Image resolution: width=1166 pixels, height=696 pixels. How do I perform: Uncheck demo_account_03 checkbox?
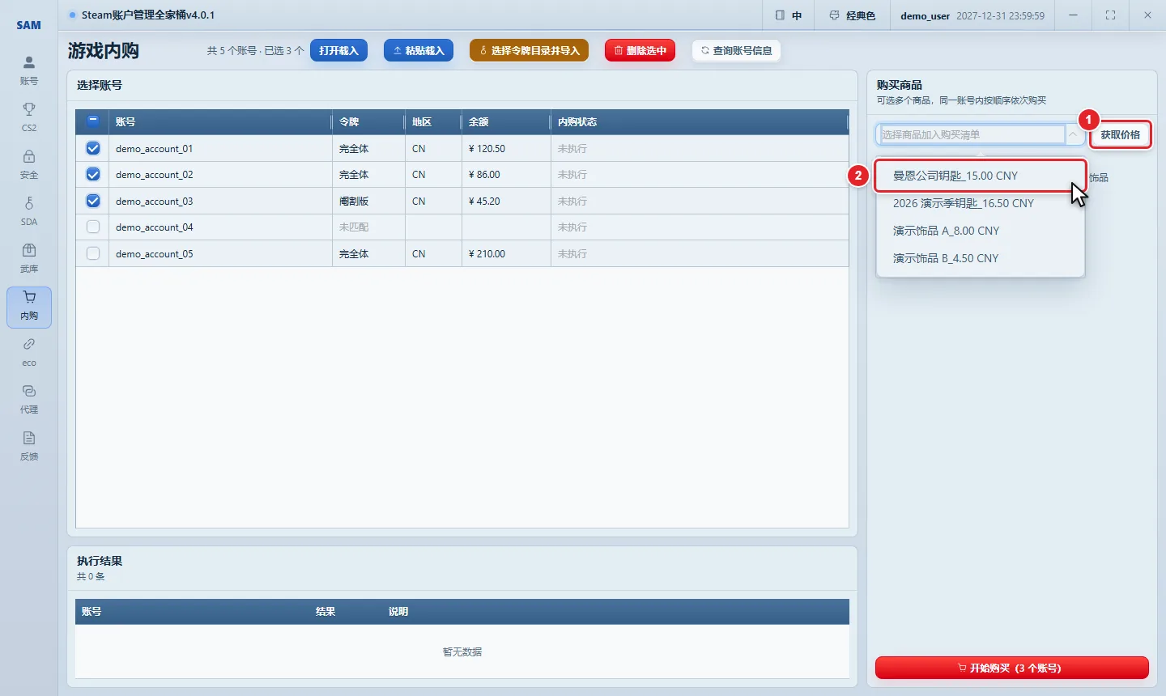click(x=93, y=201)
